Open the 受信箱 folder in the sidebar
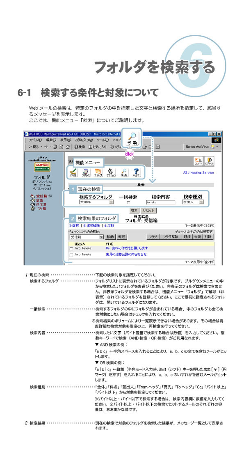The height and width of the screenshot is (461, 244). (41, 196)
